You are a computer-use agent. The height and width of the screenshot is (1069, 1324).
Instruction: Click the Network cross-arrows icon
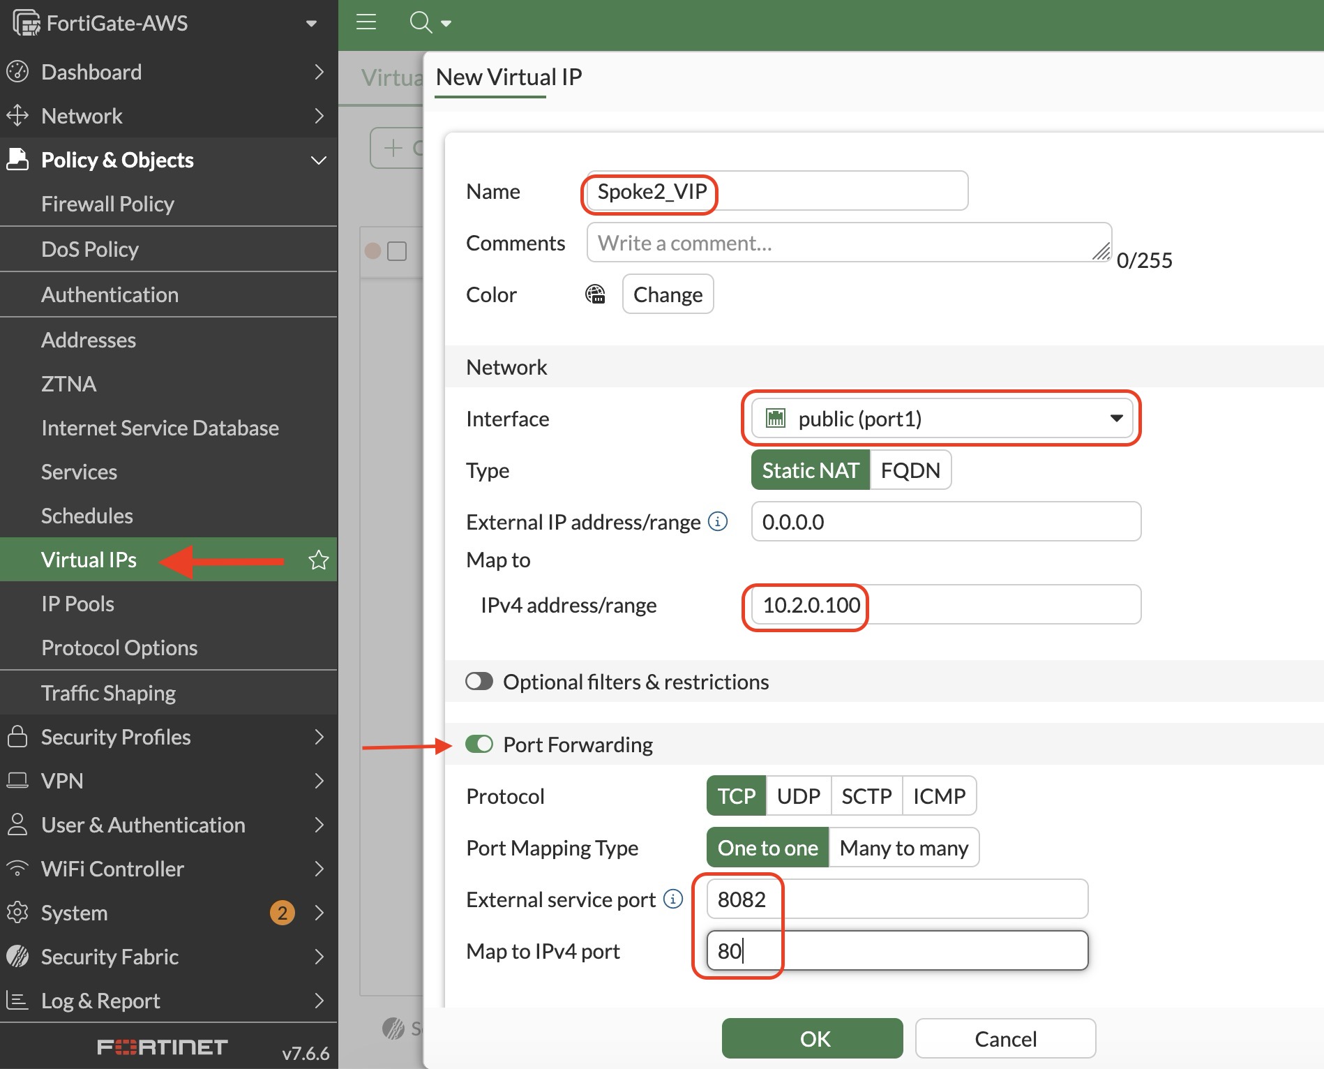[17, 115]
